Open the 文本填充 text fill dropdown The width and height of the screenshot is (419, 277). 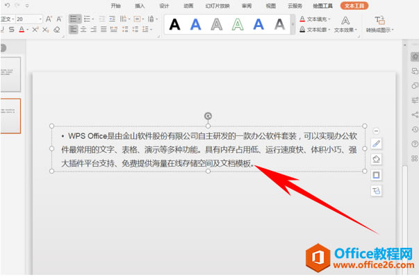click(x=315, y=19)
